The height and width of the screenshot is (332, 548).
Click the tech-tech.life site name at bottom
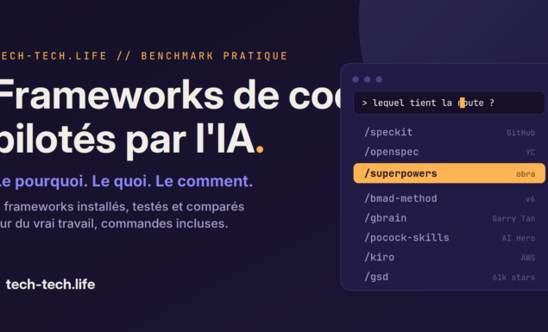tap(50, 285)
